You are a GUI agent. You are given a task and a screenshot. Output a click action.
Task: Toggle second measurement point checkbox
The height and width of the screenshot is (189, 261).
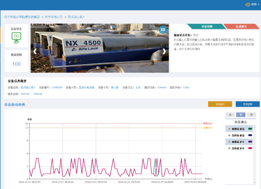228,135
